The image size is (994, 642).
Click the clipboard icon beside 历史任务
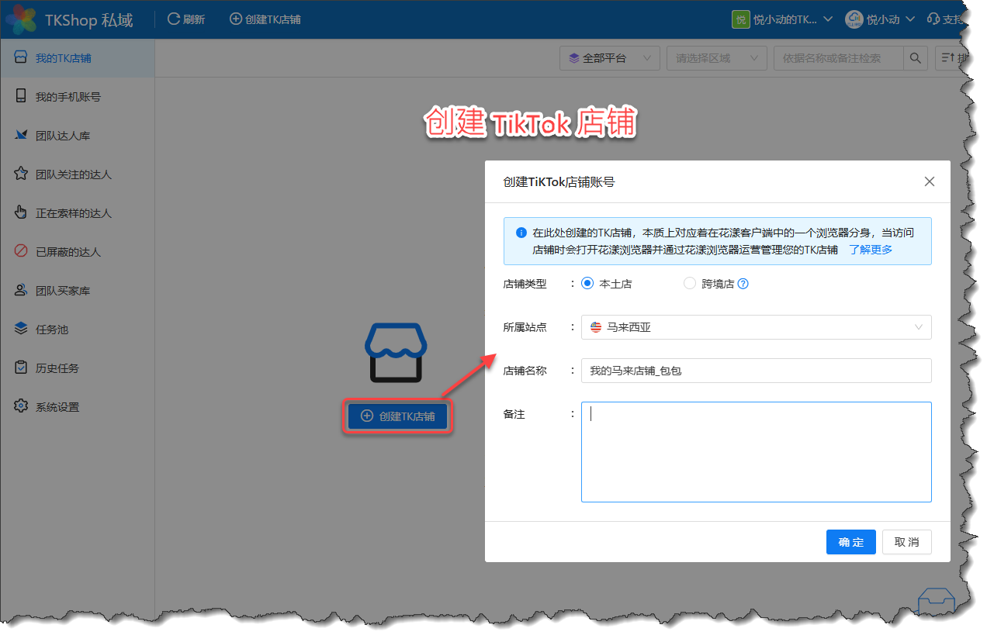click(21, 368)
